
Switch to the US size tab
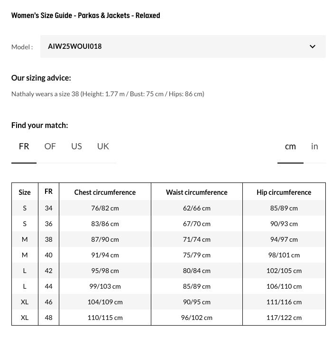pyautogui.click(x=76, y=146)
